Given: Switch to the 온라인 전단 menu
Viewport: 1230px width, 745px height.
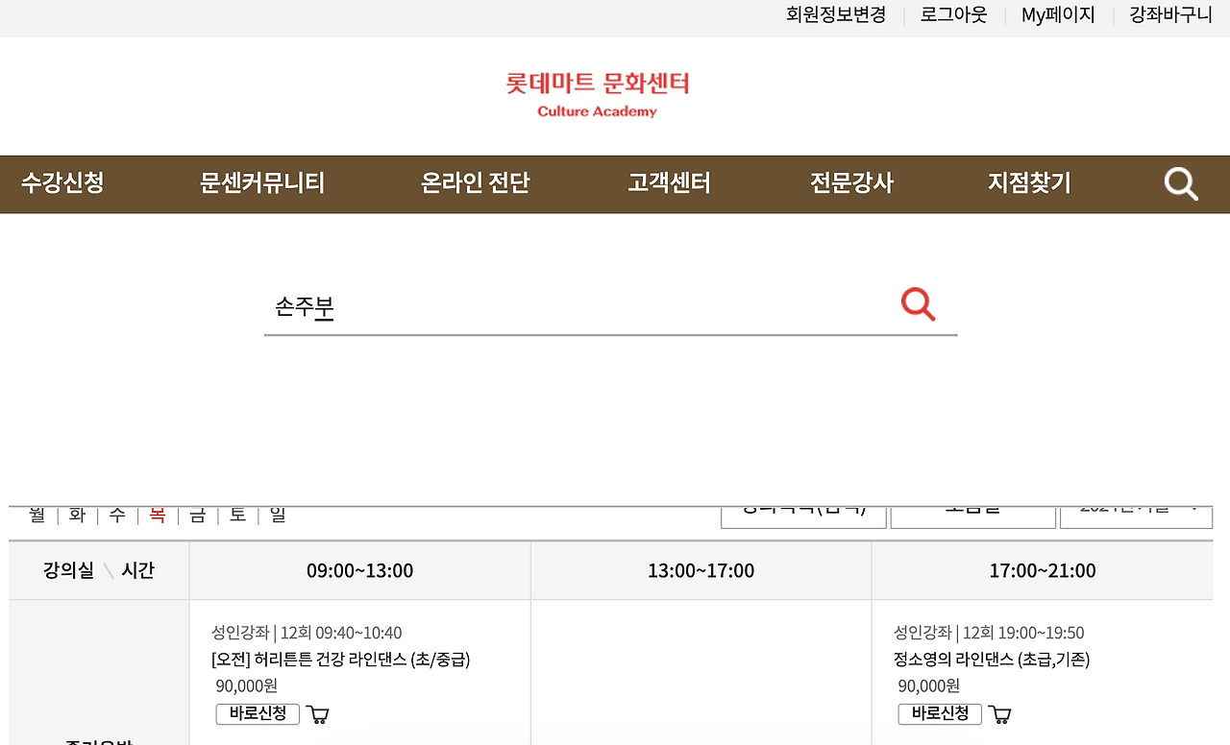Looking at the screenshot, I should (x=474, y=183).
